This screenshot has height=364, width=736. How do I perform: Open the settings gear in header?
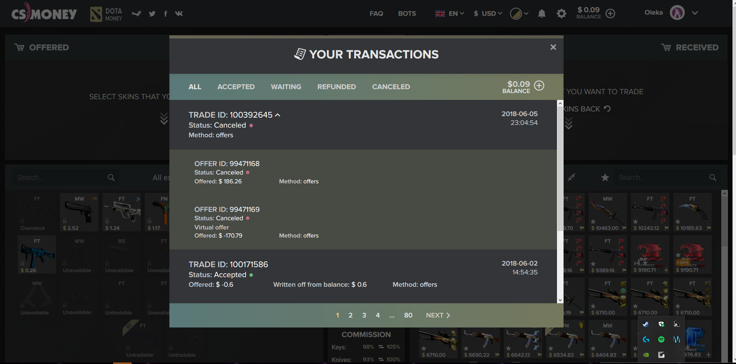pyautogui.click(x=562, y=14)
